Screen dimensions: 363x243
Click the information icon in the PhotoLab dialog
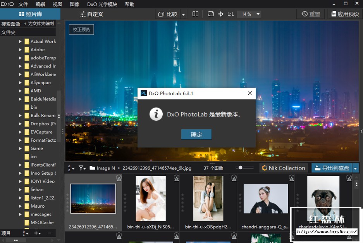click(156, 114)
